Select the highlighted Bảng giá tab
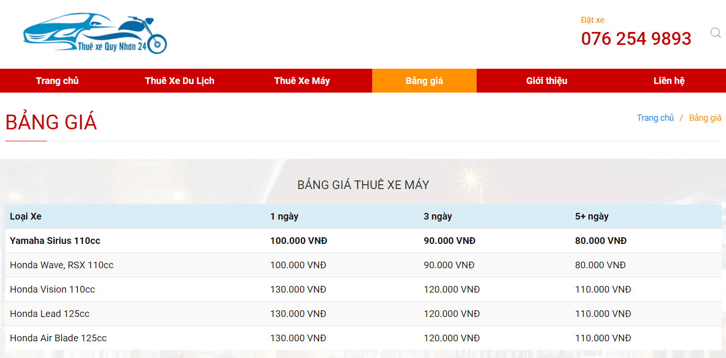Screen dimensions: 726x358 (x=424, y=81)
